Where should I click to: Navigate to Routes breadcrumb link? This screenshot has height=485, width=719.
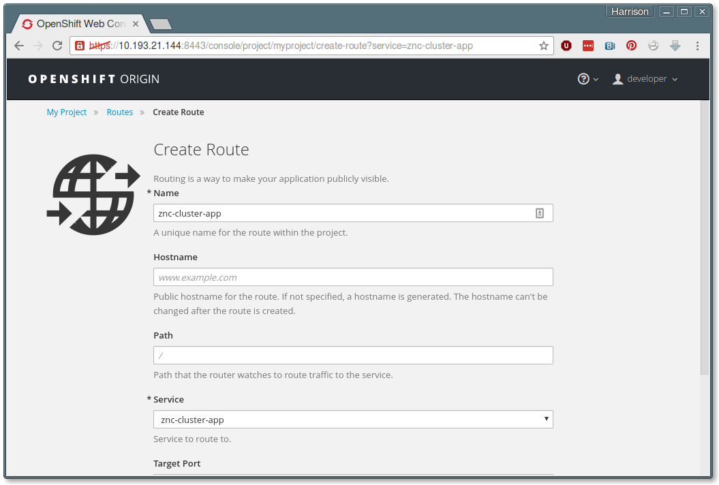point(120,112)
